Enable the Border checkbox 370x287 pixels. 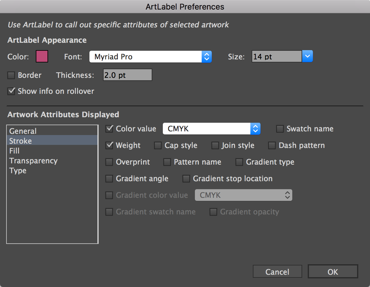[x=11, y=75]
